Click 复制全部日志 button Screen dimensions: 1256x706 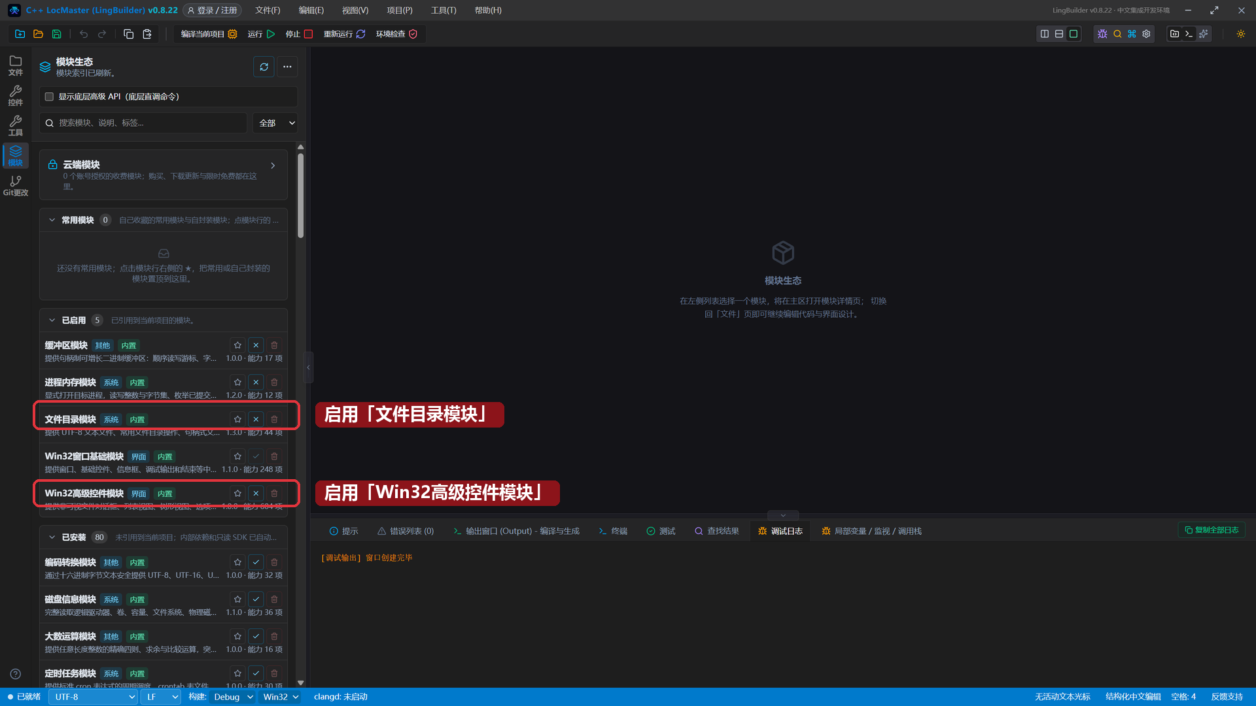click(1212, 530)
